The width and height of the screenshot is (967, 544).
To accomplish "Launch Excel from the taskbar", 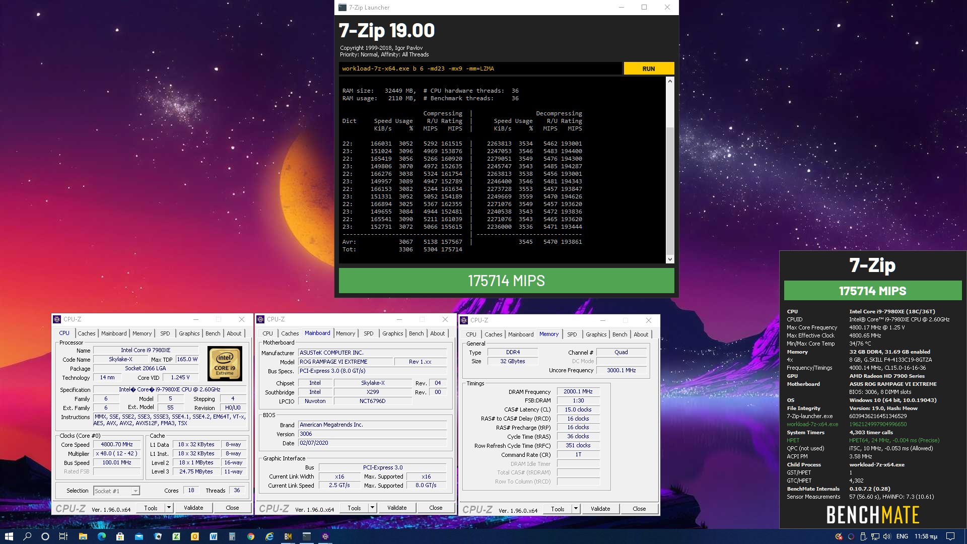I will click(176, 536).
